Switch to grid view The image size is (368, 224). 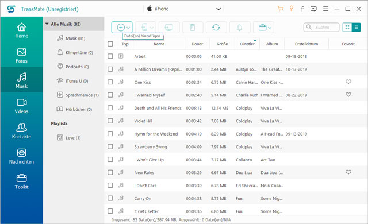click(x=347, y=27)
